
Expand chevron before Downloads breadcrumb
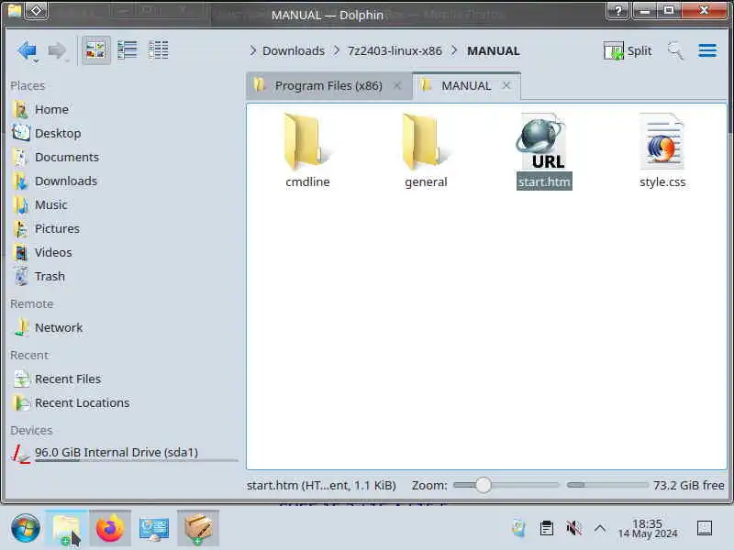pos(253,50)
